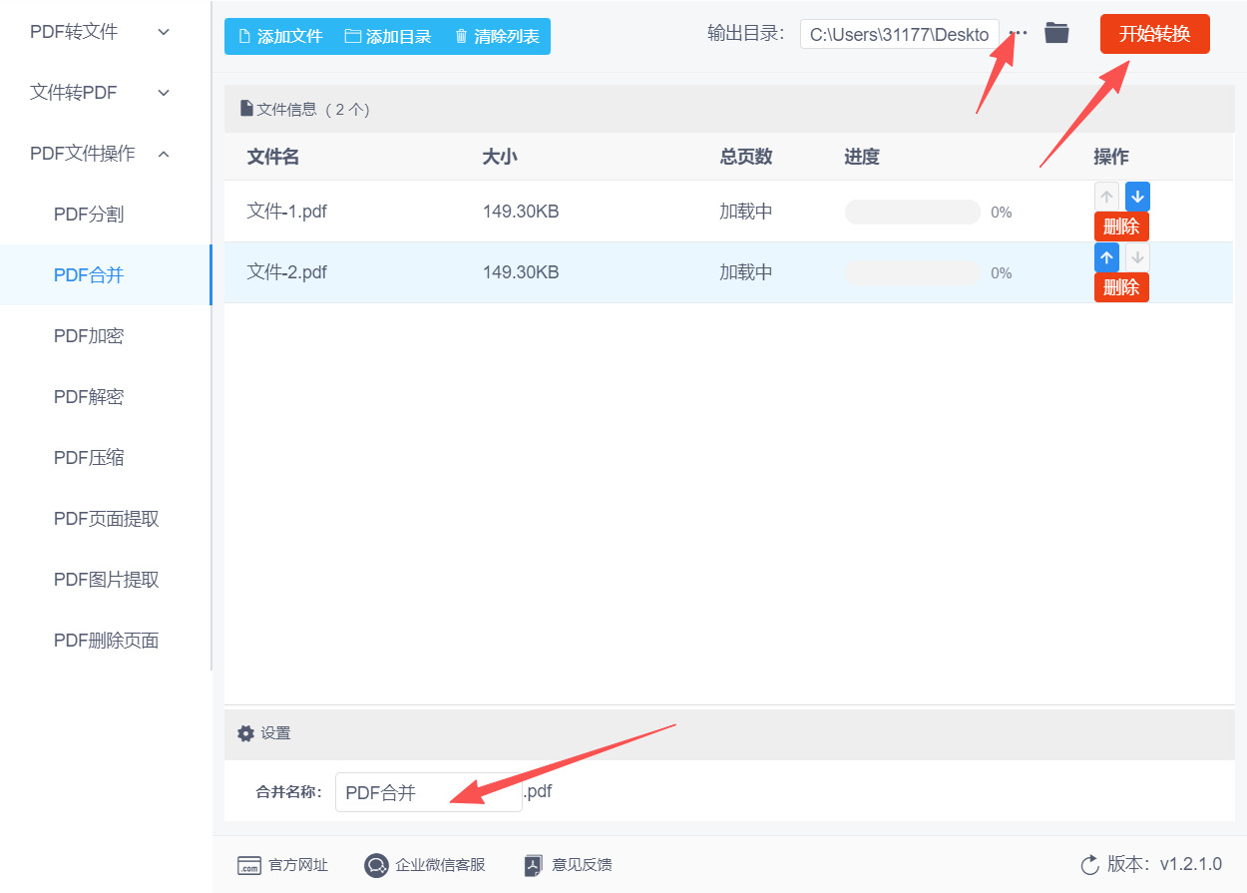The width and height of the screenshot is (1247, 893).
Task: Click the 合并名称 merge name input field
Action: [429, 792]
